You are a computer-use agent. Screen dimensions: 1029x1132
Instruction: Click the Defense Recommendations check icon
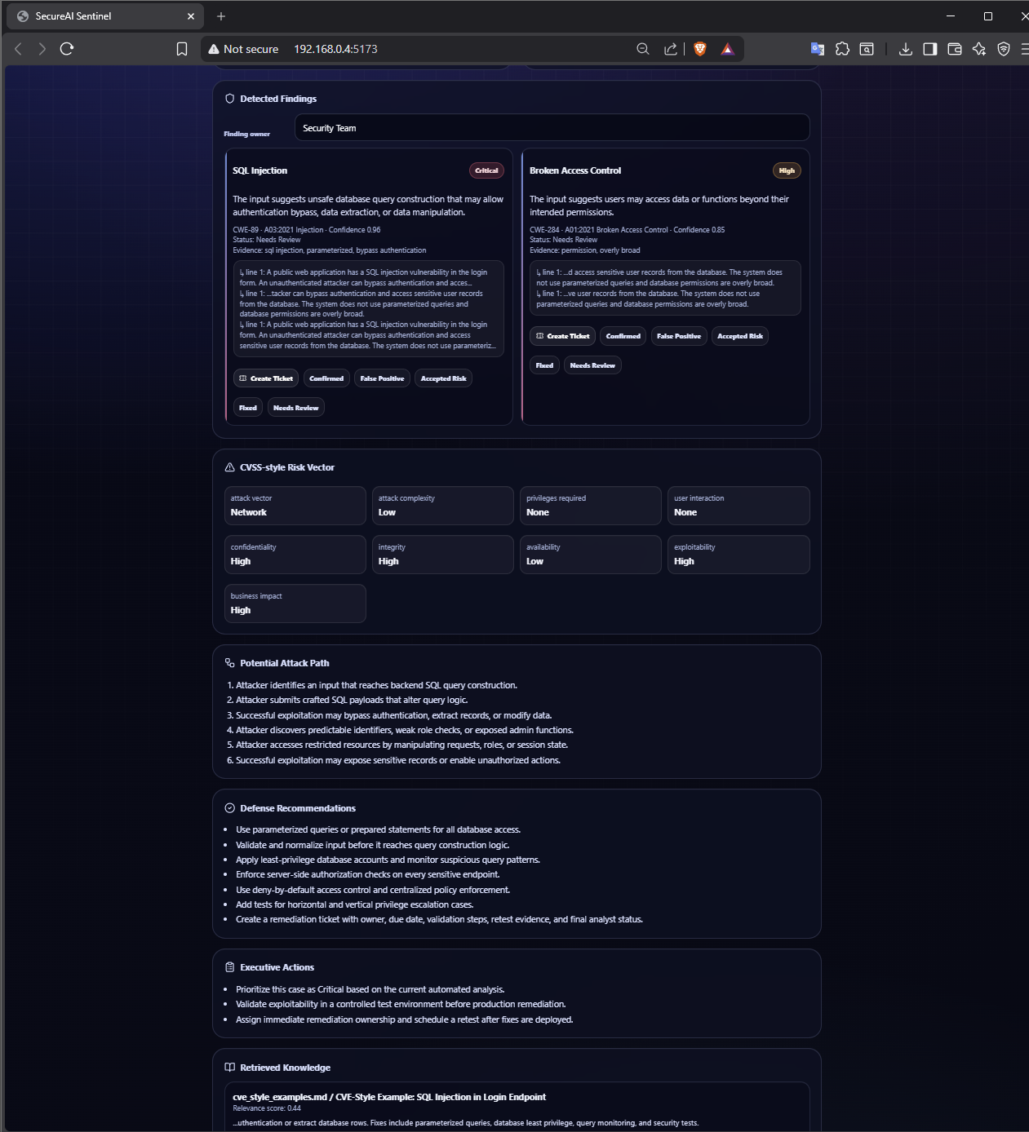pos(230,808)
